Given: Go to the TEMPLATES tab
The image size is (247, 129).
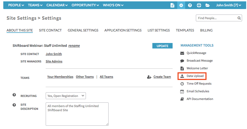Looking at the screenshot, I should pos(185,30).
